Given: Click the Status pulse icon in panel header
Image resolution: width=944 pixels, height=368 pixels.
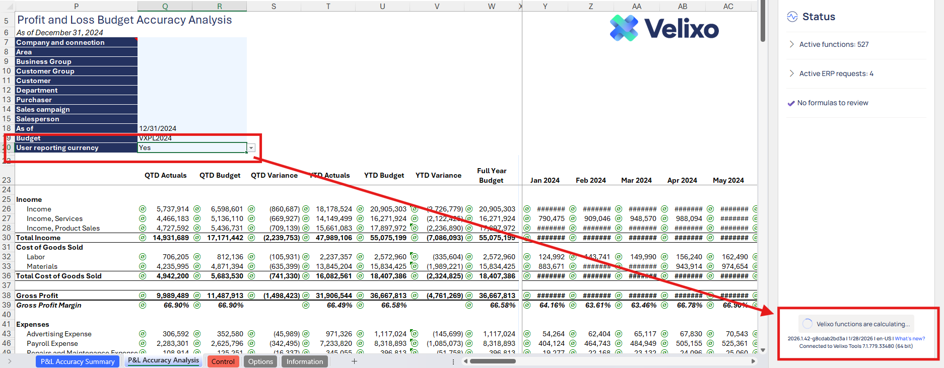Looking at the screenshot, I should pyautogui.click(x=792, y=17).
